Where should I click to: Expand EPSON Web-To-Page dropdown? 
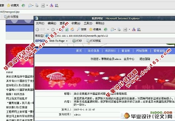[x=67, y=41]
